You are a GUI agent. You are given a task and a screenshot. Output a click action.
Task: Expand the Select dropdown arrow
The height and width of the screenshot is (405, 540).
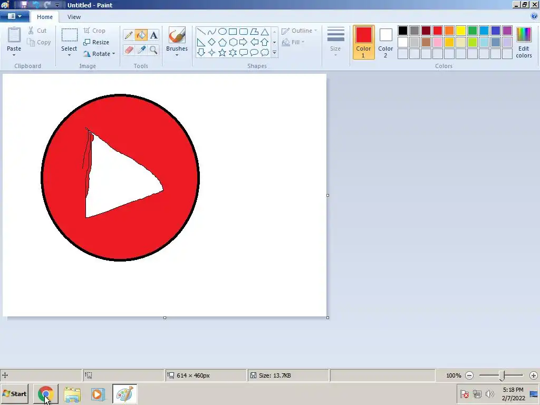(69, 55)
